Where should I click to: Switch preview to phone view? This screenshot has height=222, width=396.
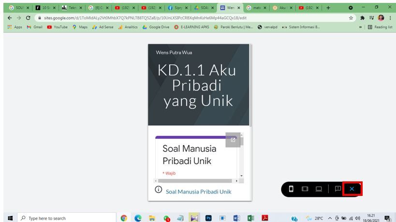pos(291,189)
